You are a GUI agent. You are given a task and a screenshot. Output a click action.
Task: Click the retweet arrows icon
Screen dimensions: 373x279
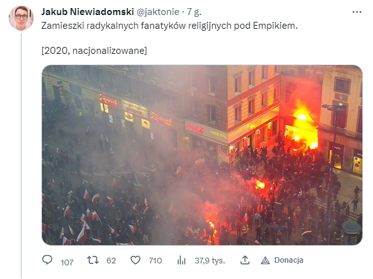(x=93, y=260)
